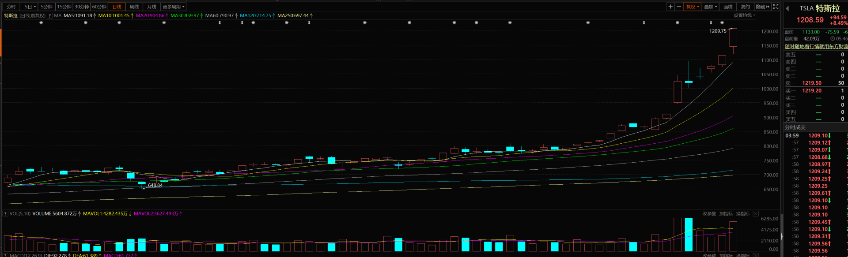
Task: Click the question mark next to 特斯拉 label
Action: click(x=49, y=15)
